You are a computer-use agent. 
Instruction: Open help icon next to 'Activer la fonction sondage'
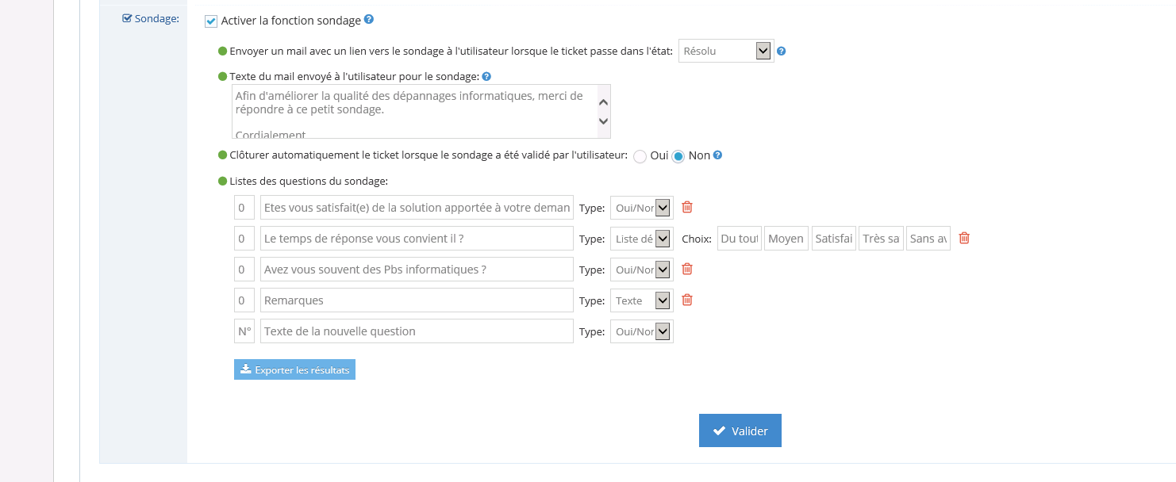pyautogui.click(x=369, y=20)
